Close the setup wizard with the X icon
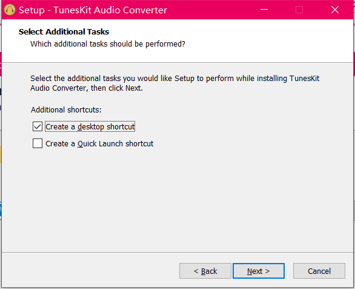The height and width of the screenshot is (289, 355). click(x=335, y=10)
